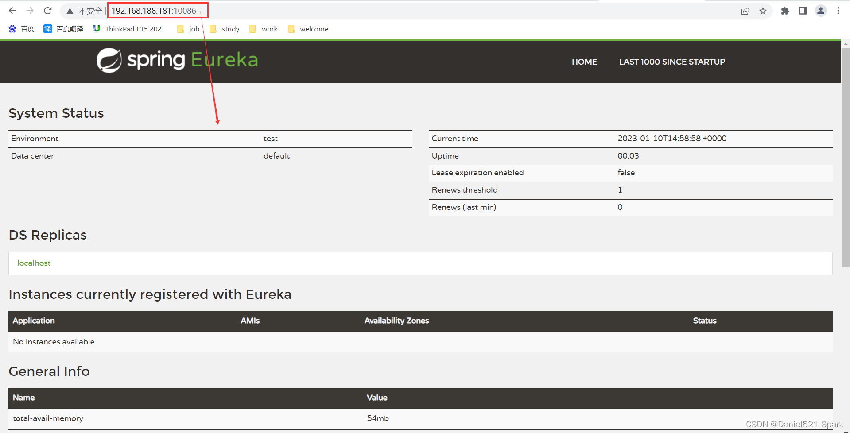Click the AMIs column header
This screenshot has height=433, width=850.
pos(250,321)
